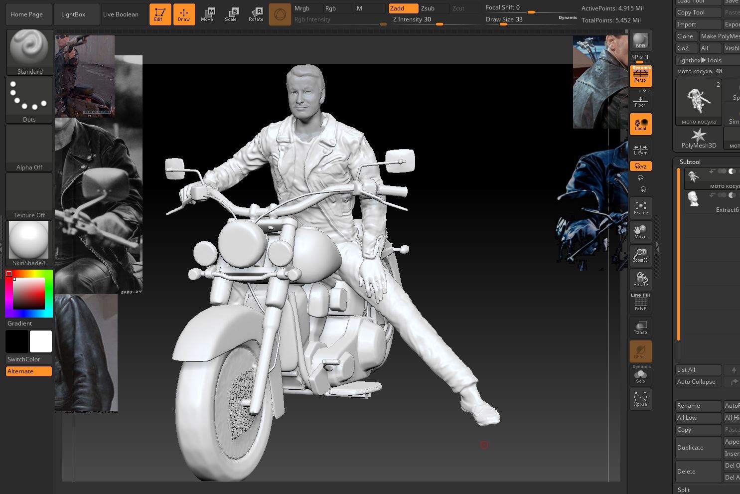
Task: Disable Zadd sculpt mode
Action: [x=403, y=8]
